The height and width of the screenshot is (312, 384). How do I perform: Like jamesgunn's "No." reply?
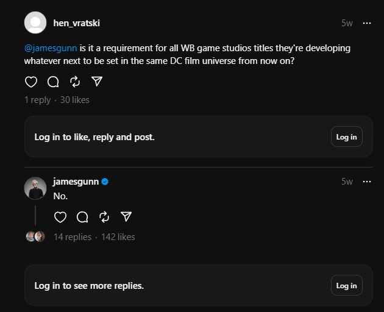tap(60, 217)
